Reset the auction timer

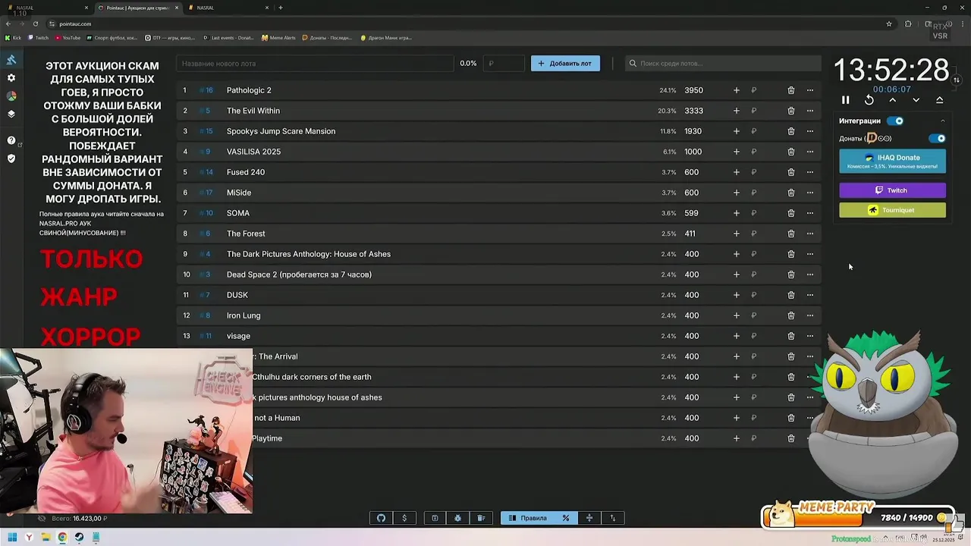pos(869,100)
